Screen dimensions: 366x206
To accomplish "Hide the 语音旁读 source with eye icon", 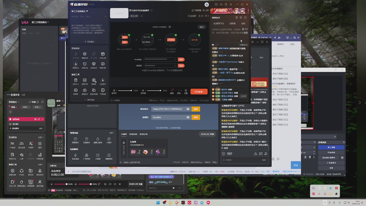I will click(35, 119).
